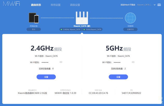
Task: Open the 常用设置 tab
Action: [55, 5]
